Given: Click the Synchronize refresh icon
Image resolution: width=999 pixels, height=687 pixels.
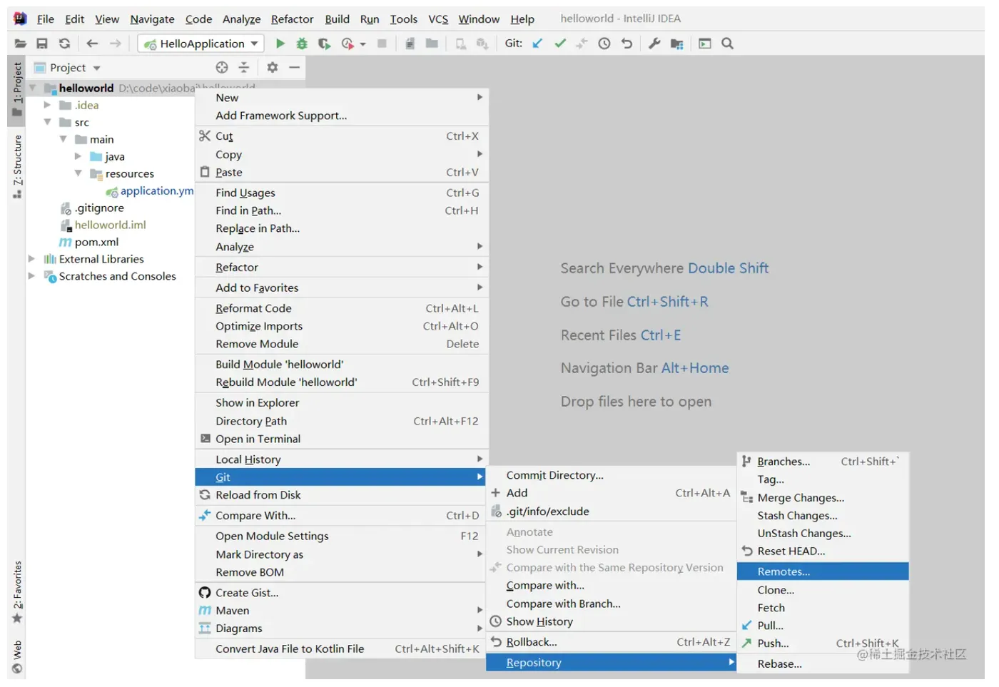Looking at the screenshot, I should point(64,44).
